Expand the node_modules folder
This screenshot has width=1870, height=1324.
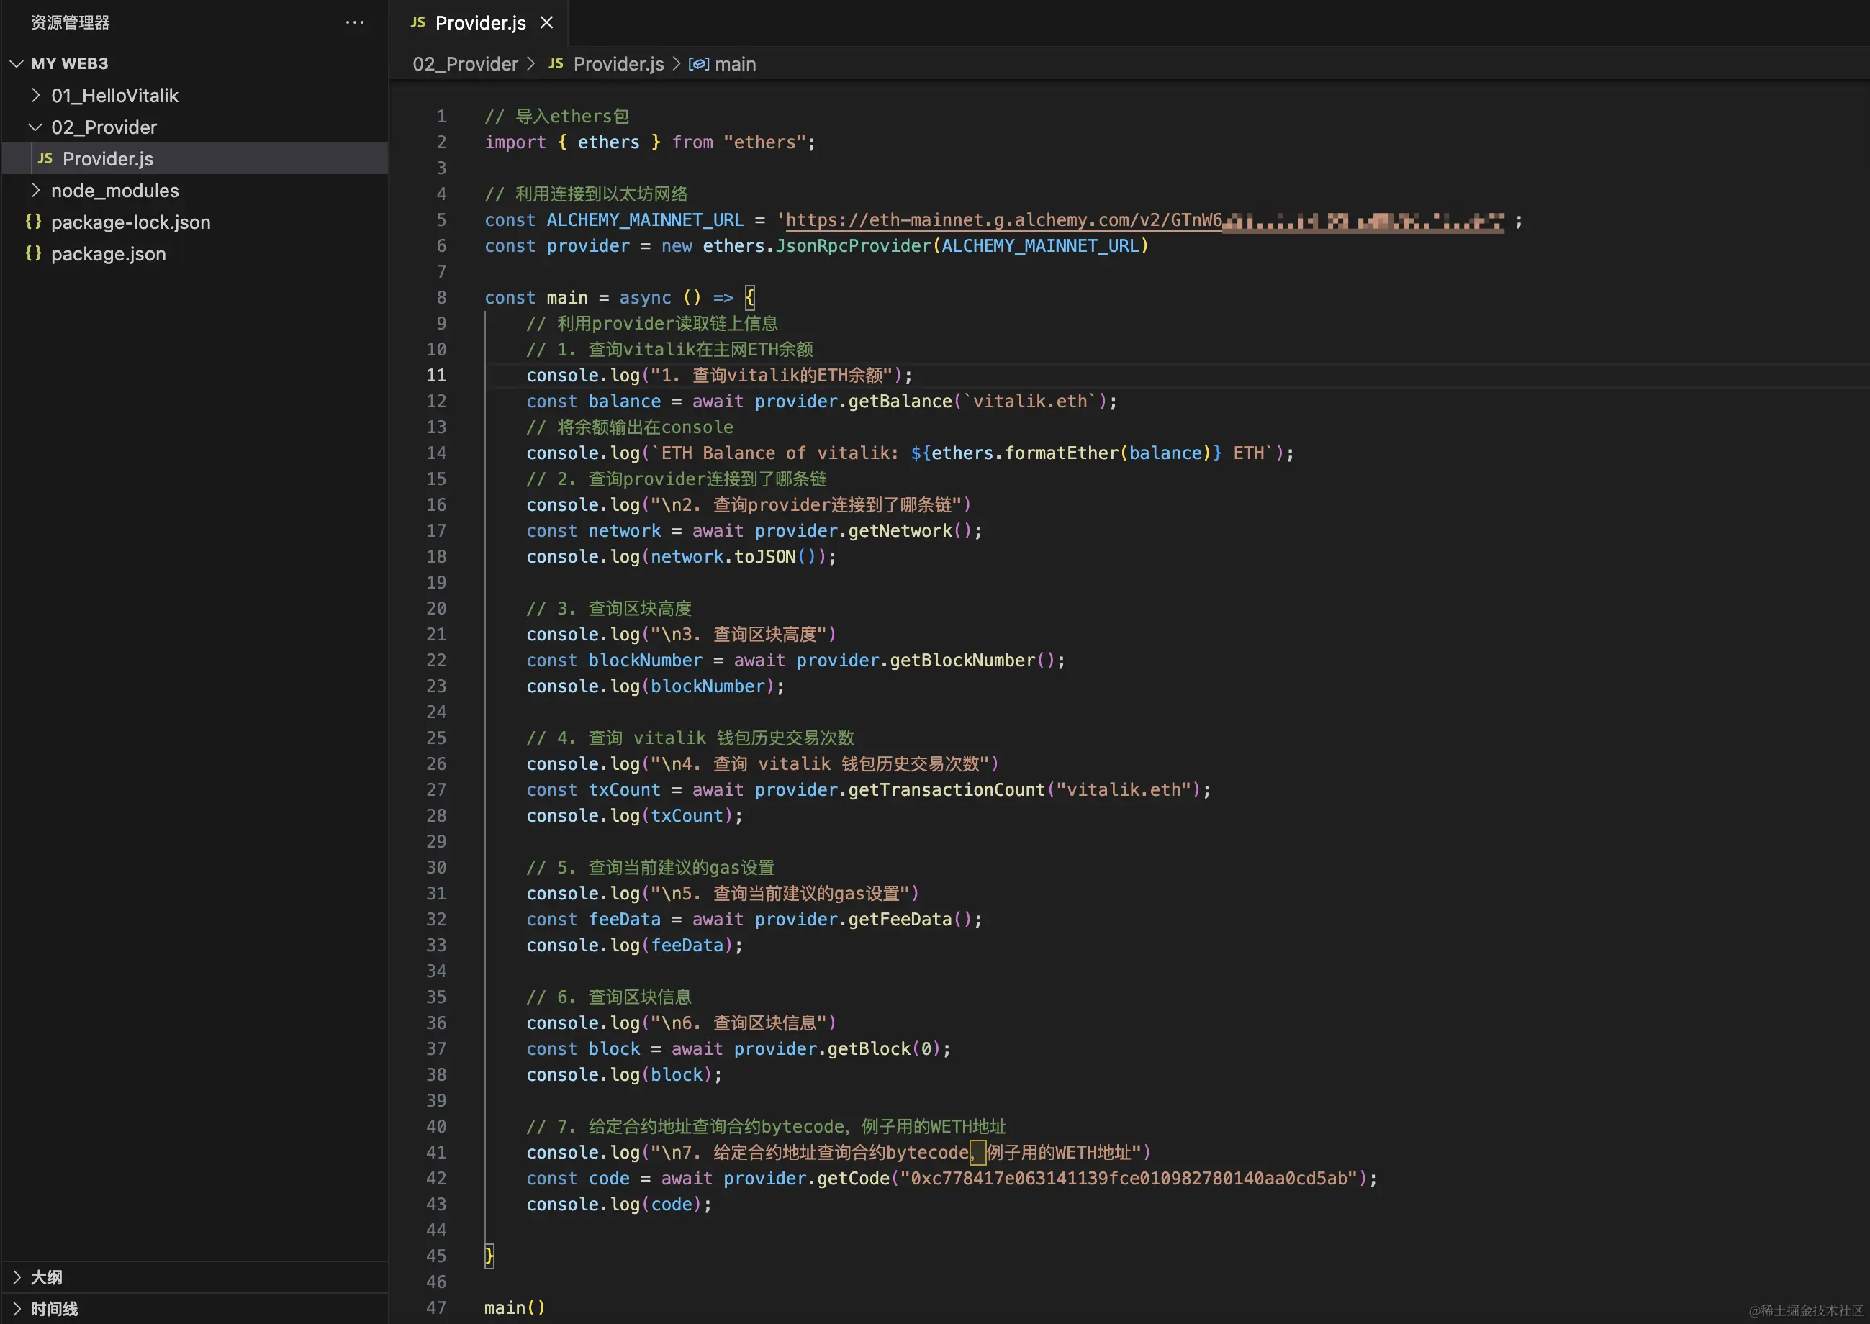coord(35,190)
